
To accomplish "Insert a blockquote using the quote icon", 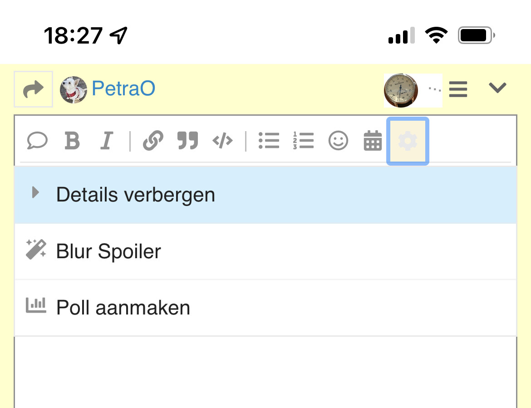I will click(187, 141).
